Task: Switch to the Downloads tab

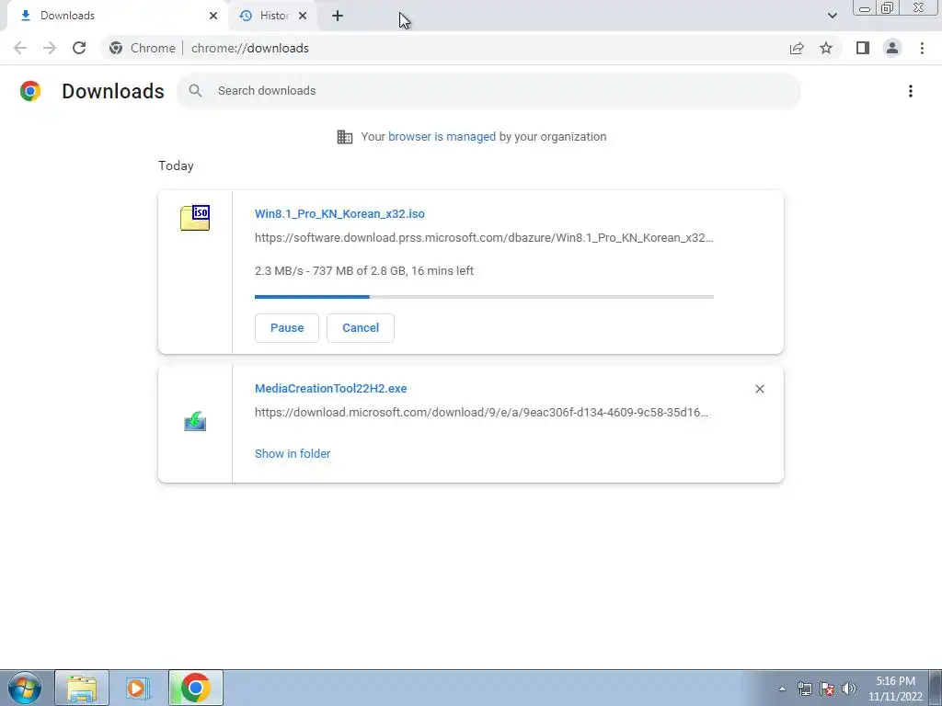Action: (x=117, y=16)
